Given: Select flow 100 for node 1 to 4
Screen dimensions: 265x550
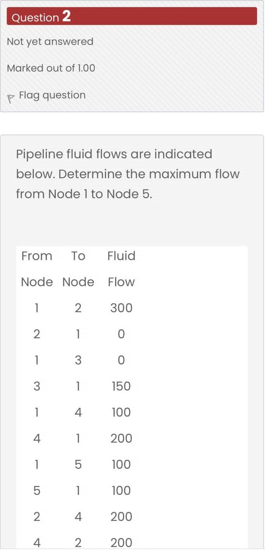Looking at the screenshot, I should (121, 412).
